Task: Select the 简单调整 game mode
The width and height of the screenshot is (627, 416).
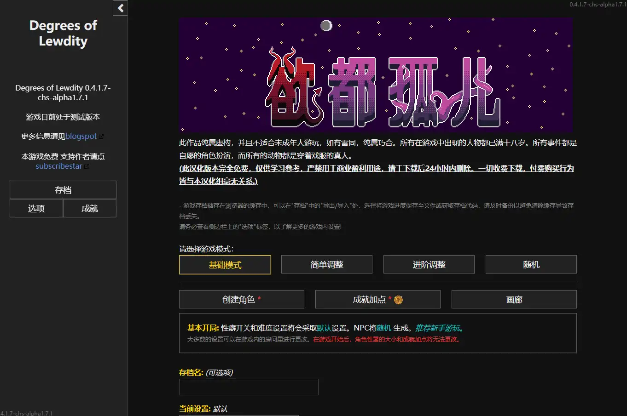Action: 327,264
